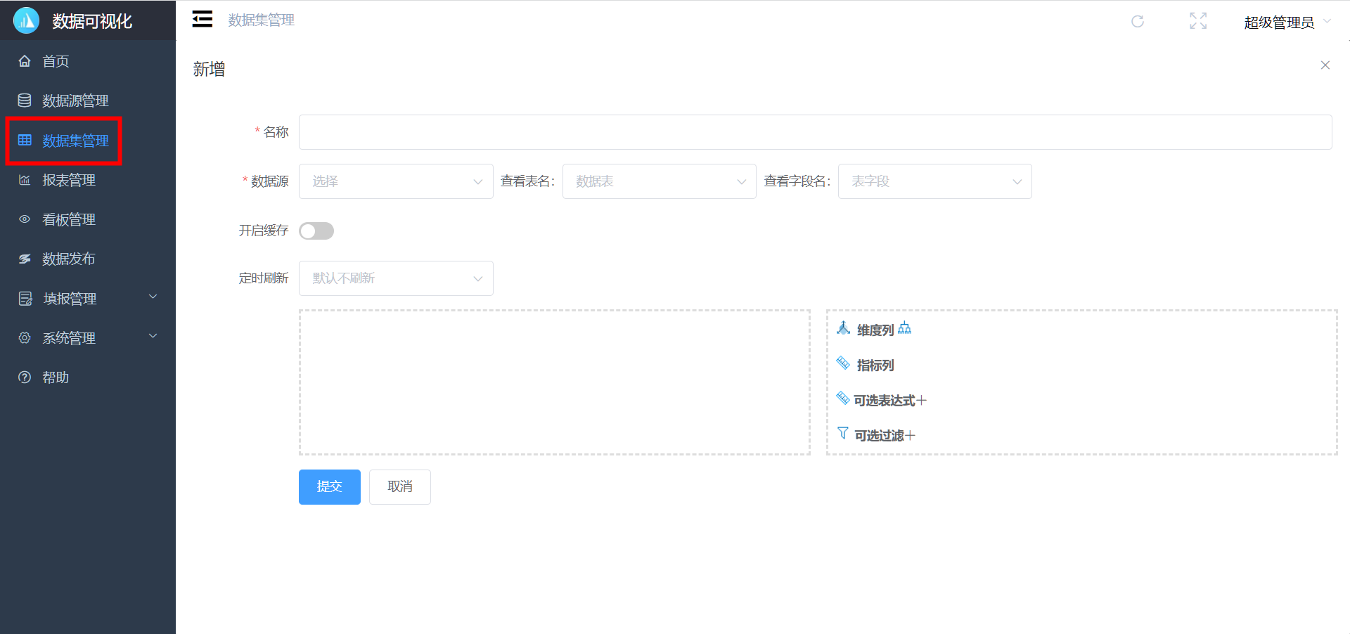Toggle the 开启缓存 switch
Viewport: 1350px width, 634px height.
[316, 231]
